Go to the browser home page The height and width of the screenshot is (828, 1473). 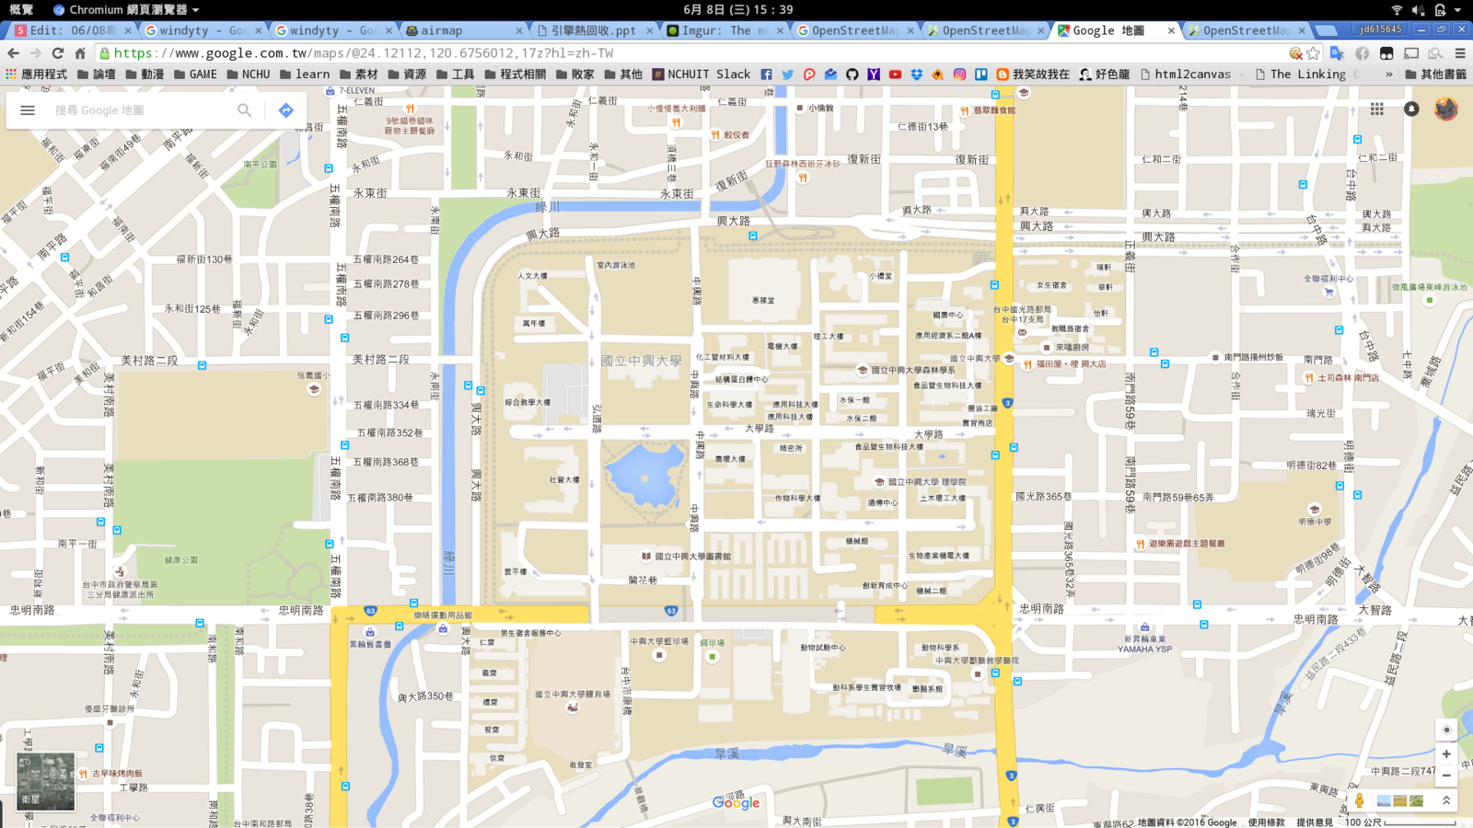coord(80,53)
